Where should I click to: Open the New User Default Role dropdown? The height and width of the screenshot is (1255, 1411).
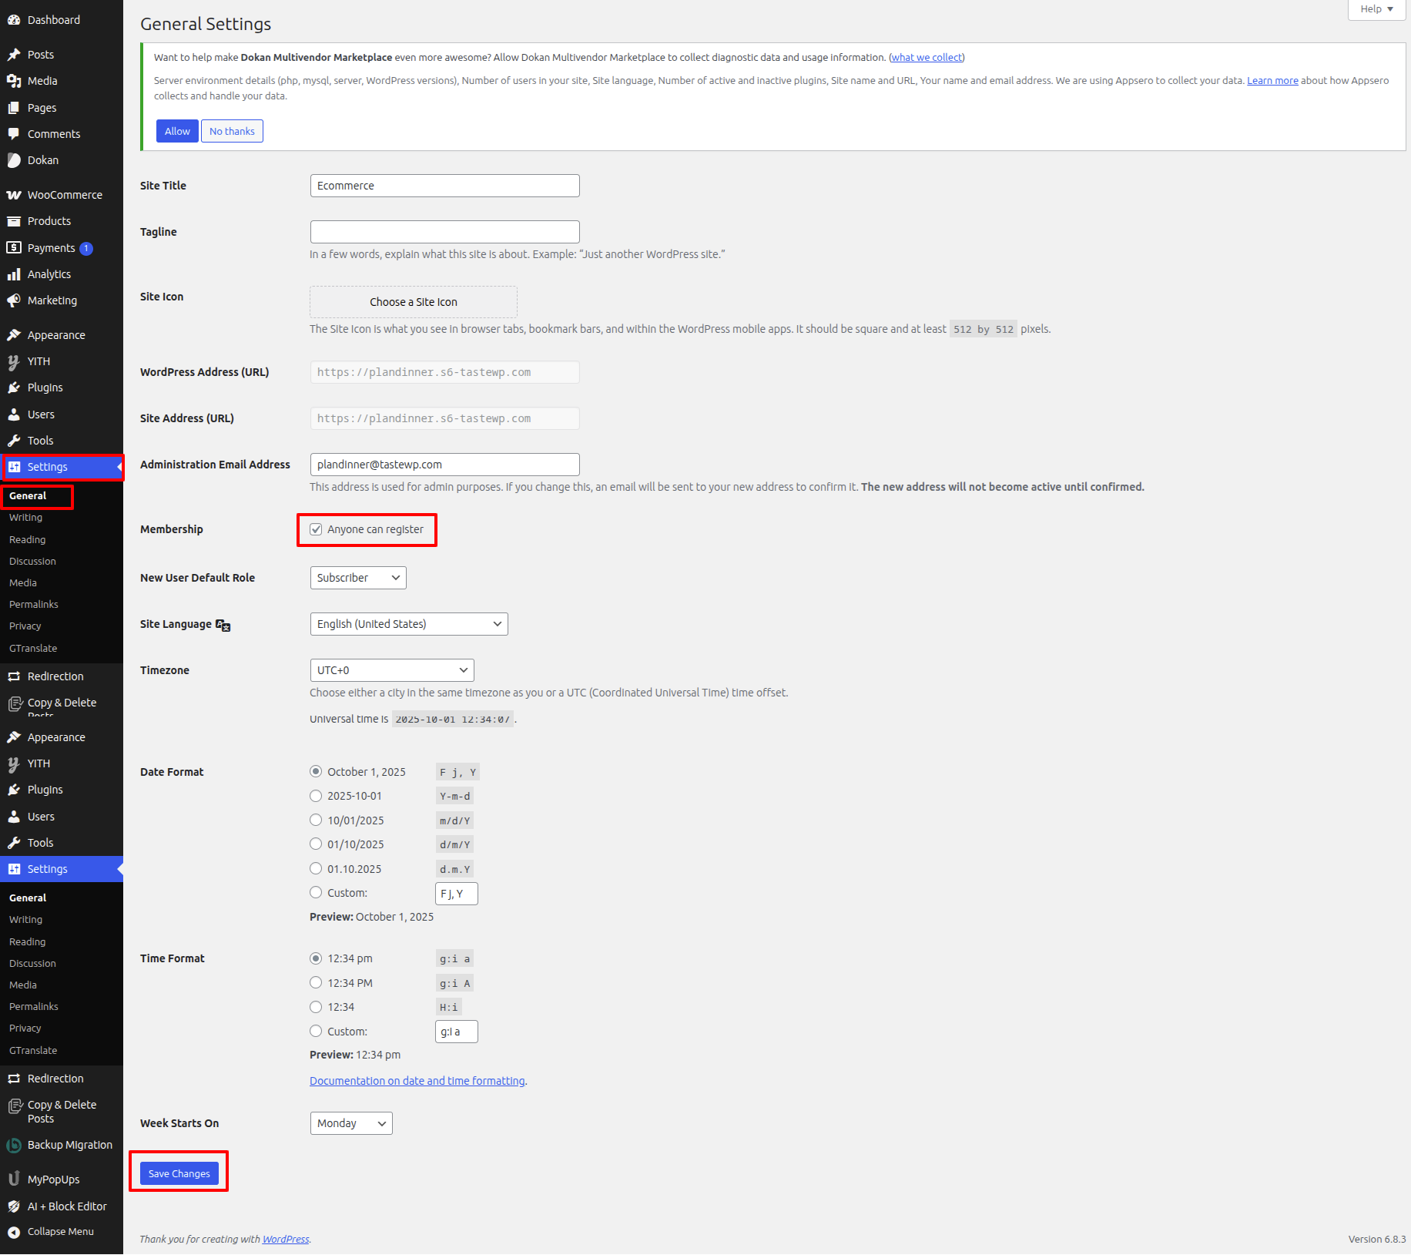click(x=358, y=578)
